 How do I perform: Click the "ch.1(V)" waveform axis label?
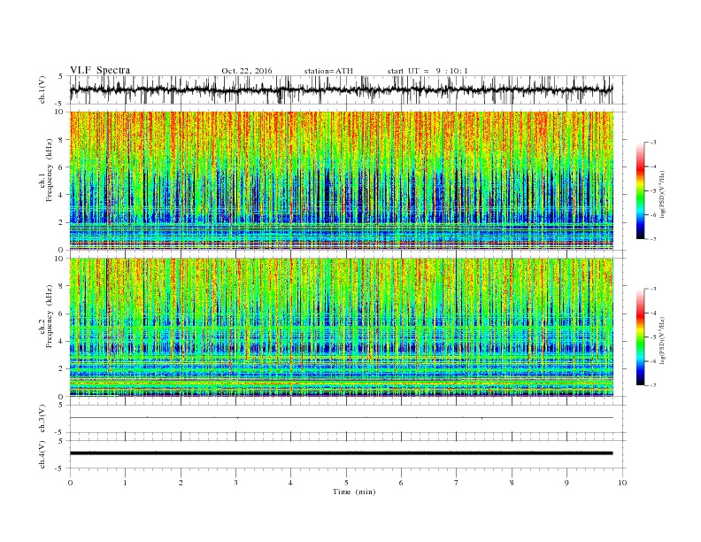pos(42,89)
